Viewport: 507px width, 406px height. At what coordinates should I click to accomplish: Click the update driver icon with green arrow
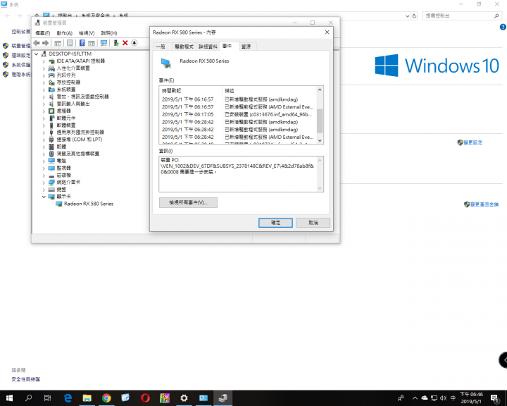[x=116, y=43]
